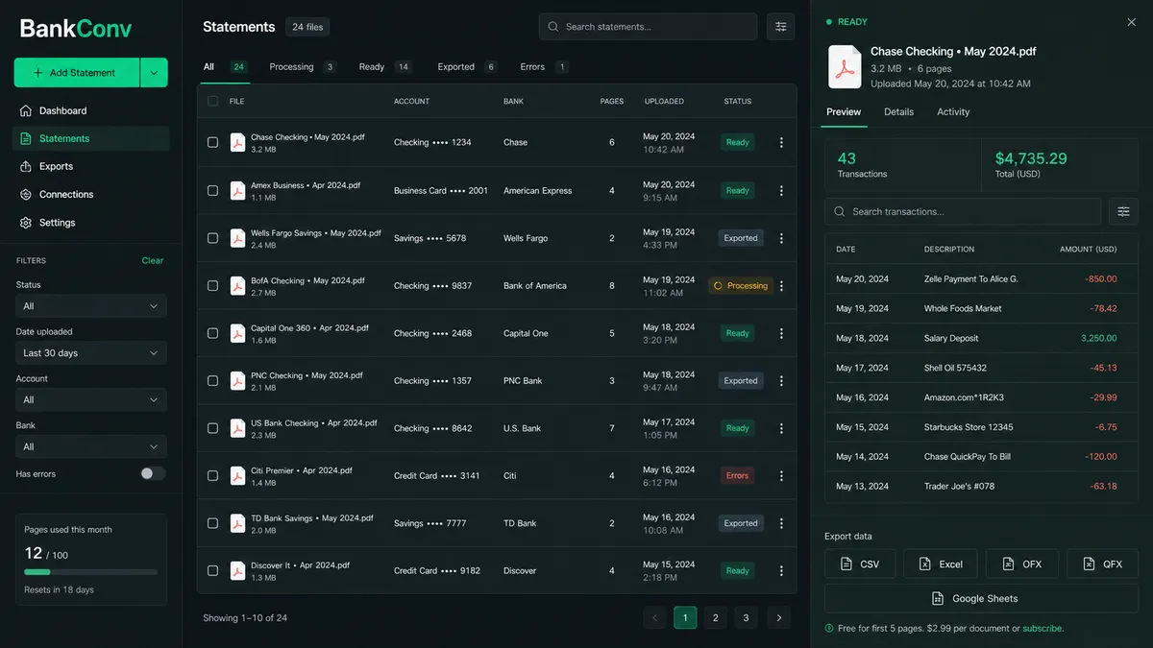Switch to the Processing tab
Image resolution: width=1153 pixels, height=648 pixels.
[x=303, y=67]
